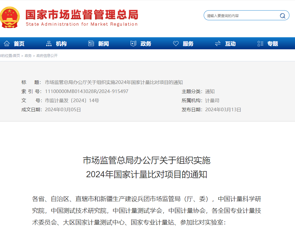Viewport: 295px width, 228px height.
Task: Open the 服务 navigation section
Action: (188, 44)
